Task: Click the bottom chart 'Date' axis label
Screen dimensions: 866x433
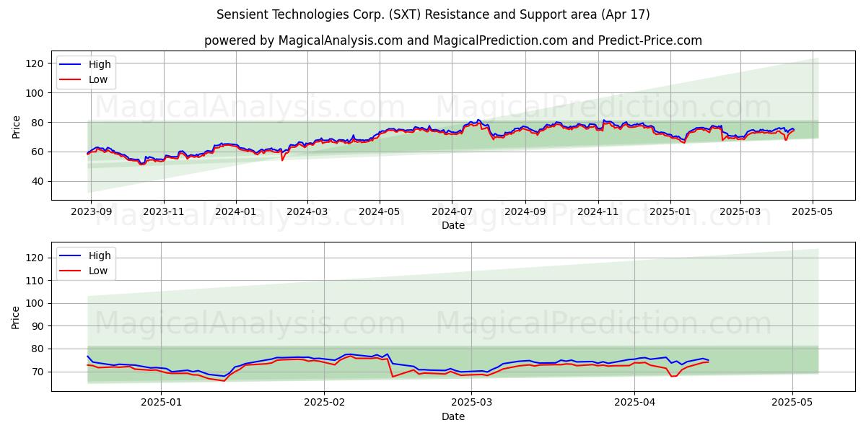Action: pyautogui.click(x=453, y=416)
